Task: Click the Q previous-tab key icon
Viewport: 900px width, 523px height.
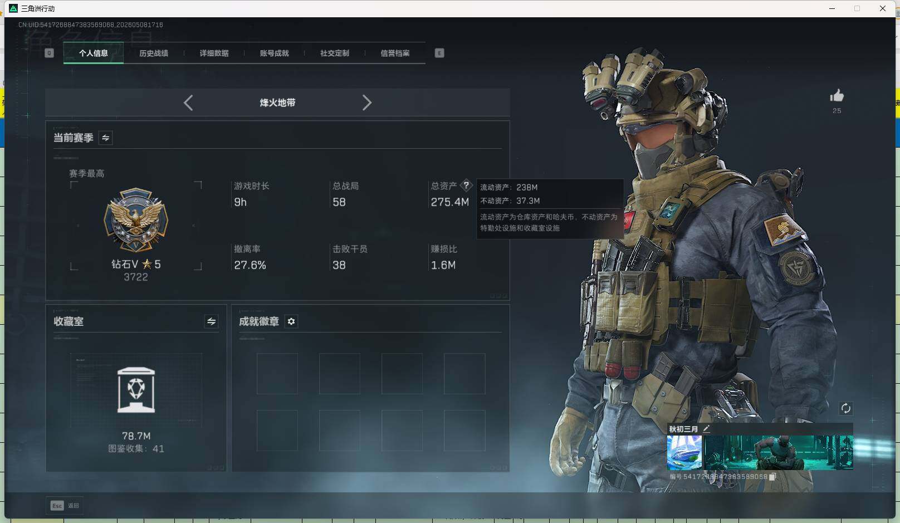Action: [x=50, y=53]
